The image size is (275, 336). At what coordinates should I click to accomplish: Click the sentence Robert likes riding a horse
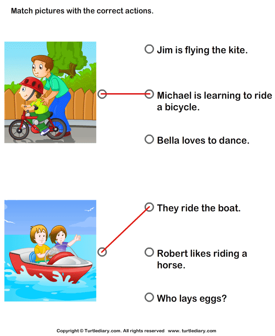[202, 259]
